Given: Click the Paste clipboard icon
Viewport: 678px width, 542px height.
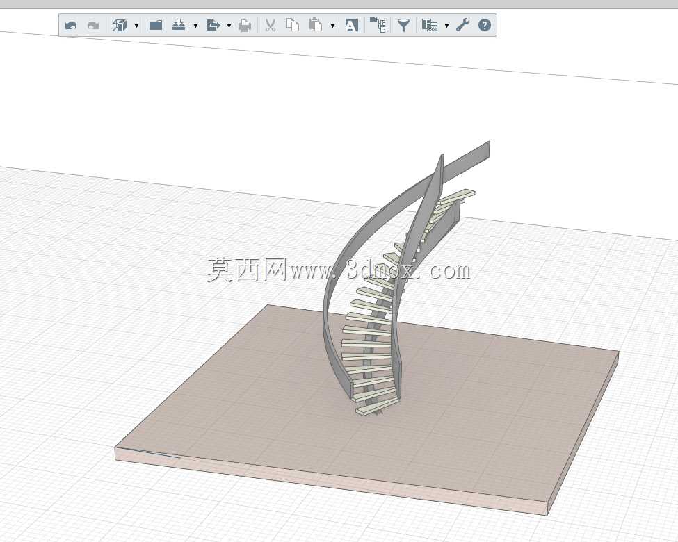Looking at the screenshot, I should coord(316,24).
